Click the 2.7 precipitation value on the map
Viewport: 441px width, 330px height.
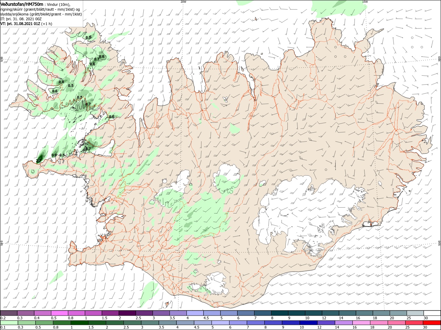(x=39, y=160)
